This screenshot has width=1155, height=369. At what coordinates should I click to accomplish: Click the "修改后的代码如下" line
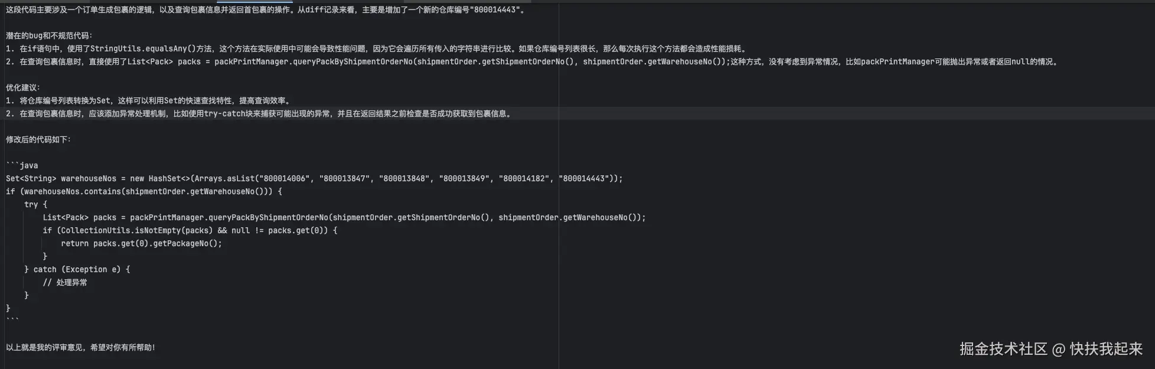pos(38,140)
